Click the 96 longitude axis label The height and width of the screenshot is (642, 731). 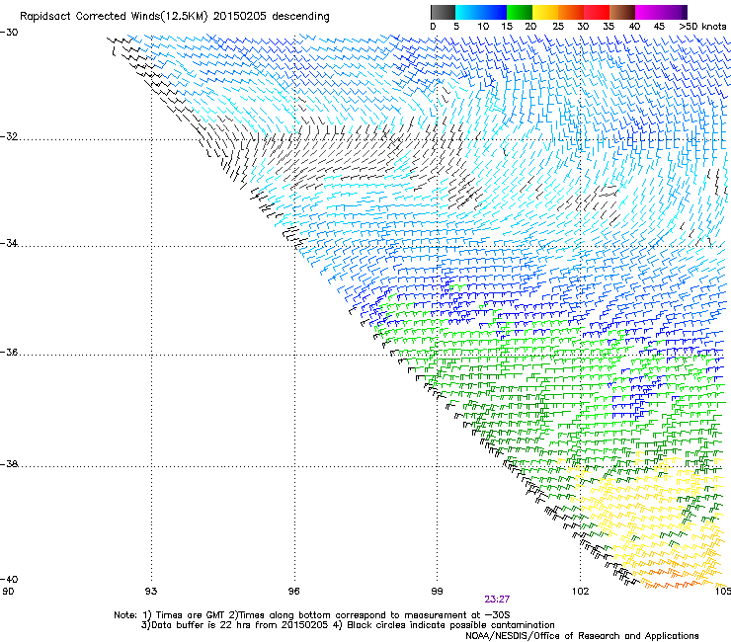click(x=293, y=592)
